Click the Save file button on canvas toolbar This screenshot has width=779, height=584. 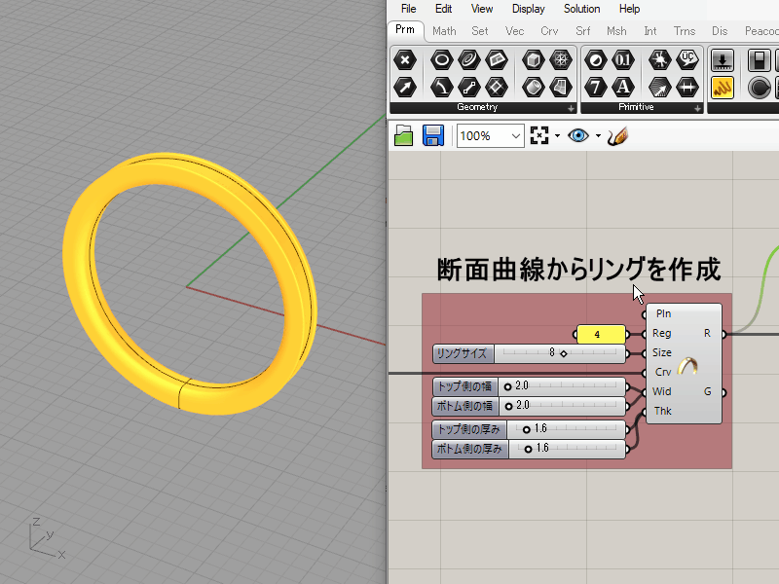click(431, 135)
